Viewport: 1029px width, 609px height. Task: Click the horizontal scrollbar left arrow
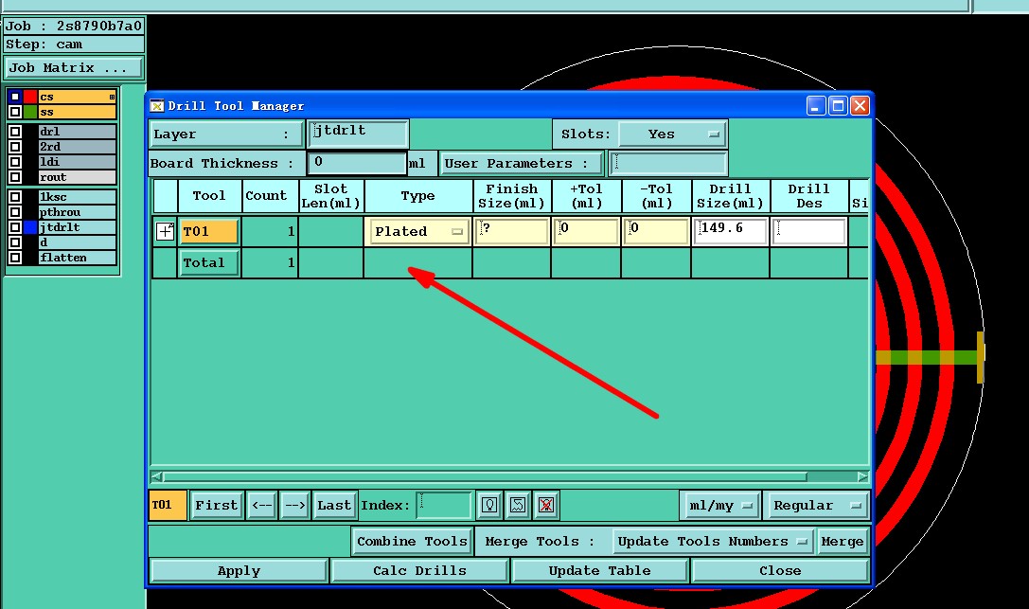click(157, 476)
